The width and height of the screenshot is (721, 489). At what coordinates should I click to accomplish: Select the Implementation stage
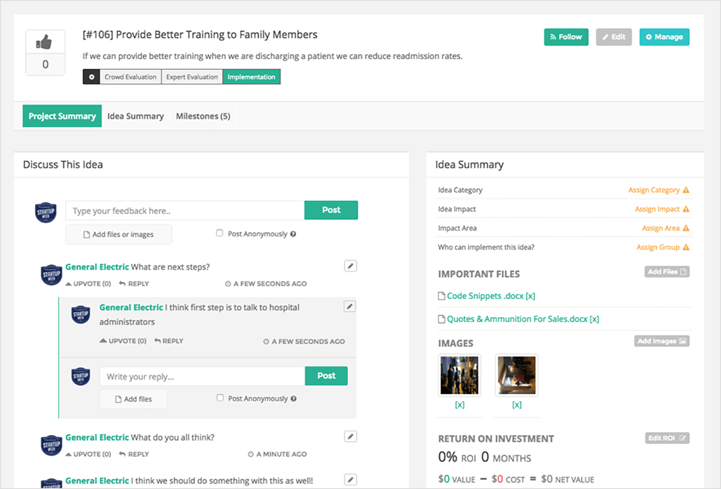(x=251, y=77)
